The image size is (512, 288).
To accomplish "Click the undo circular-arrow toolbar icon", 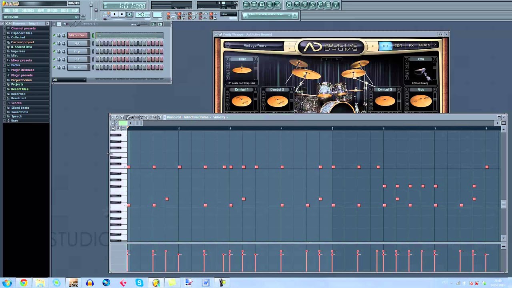I will [289, 5].
